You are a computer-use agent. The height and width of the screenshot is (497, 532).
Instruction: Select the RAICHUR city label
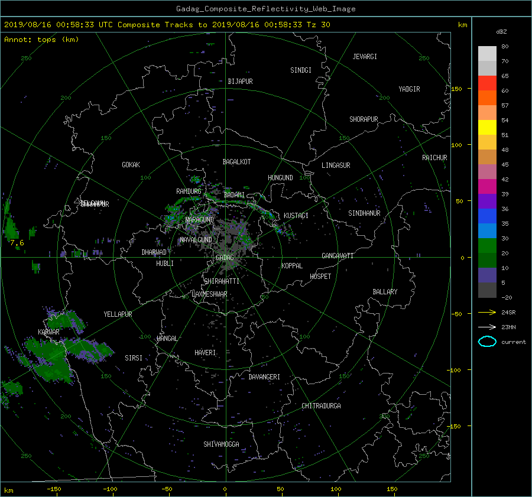click(434, 157)
